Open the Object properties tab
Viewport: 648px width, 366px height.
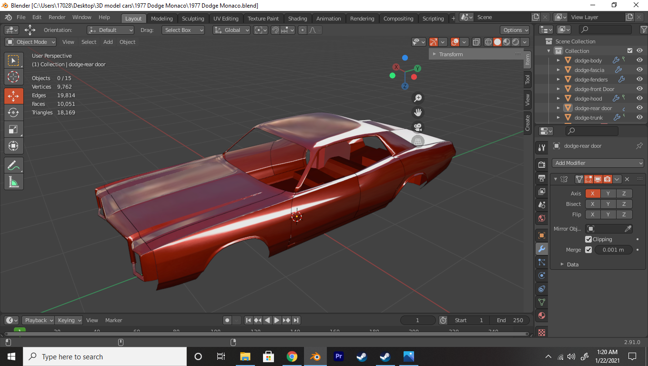coord(542,235)
